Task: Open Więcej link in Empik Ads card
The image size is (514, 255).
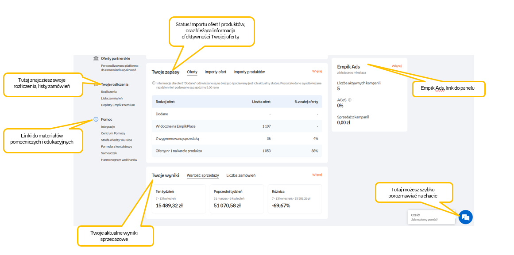Action: (x=396, y=66)
